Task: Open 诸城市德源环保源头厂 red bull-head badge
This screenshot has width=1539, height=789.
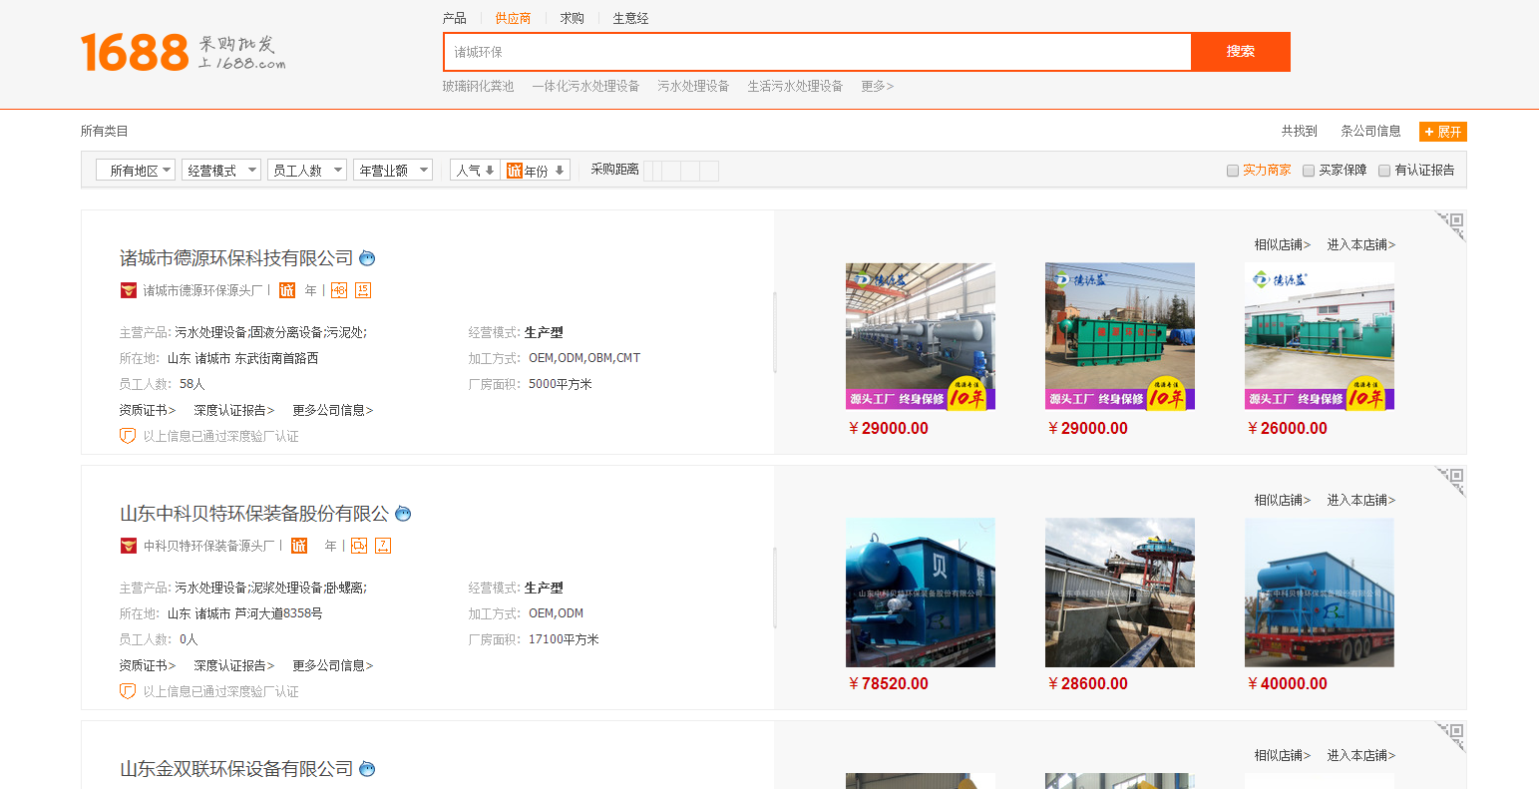Action: (x=128, y=290)
